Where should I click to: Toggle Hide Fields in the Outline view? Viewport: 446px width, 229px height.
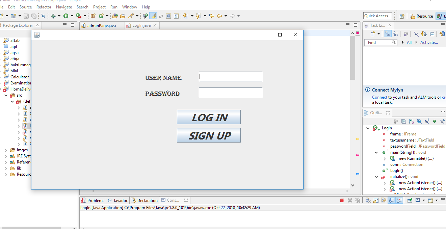click(419, 121)
